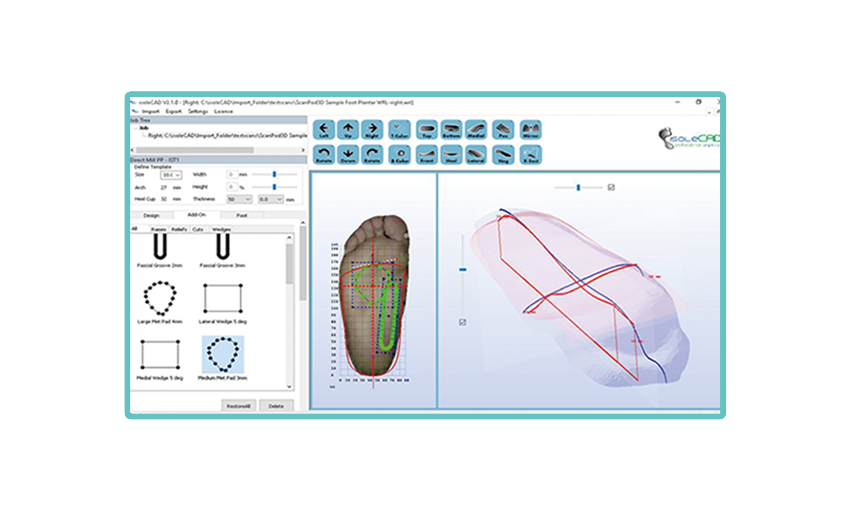The image size is (860, 516).
Task: Click the Heel view icon
Action: pyautogui.click(x=451, y=155)
